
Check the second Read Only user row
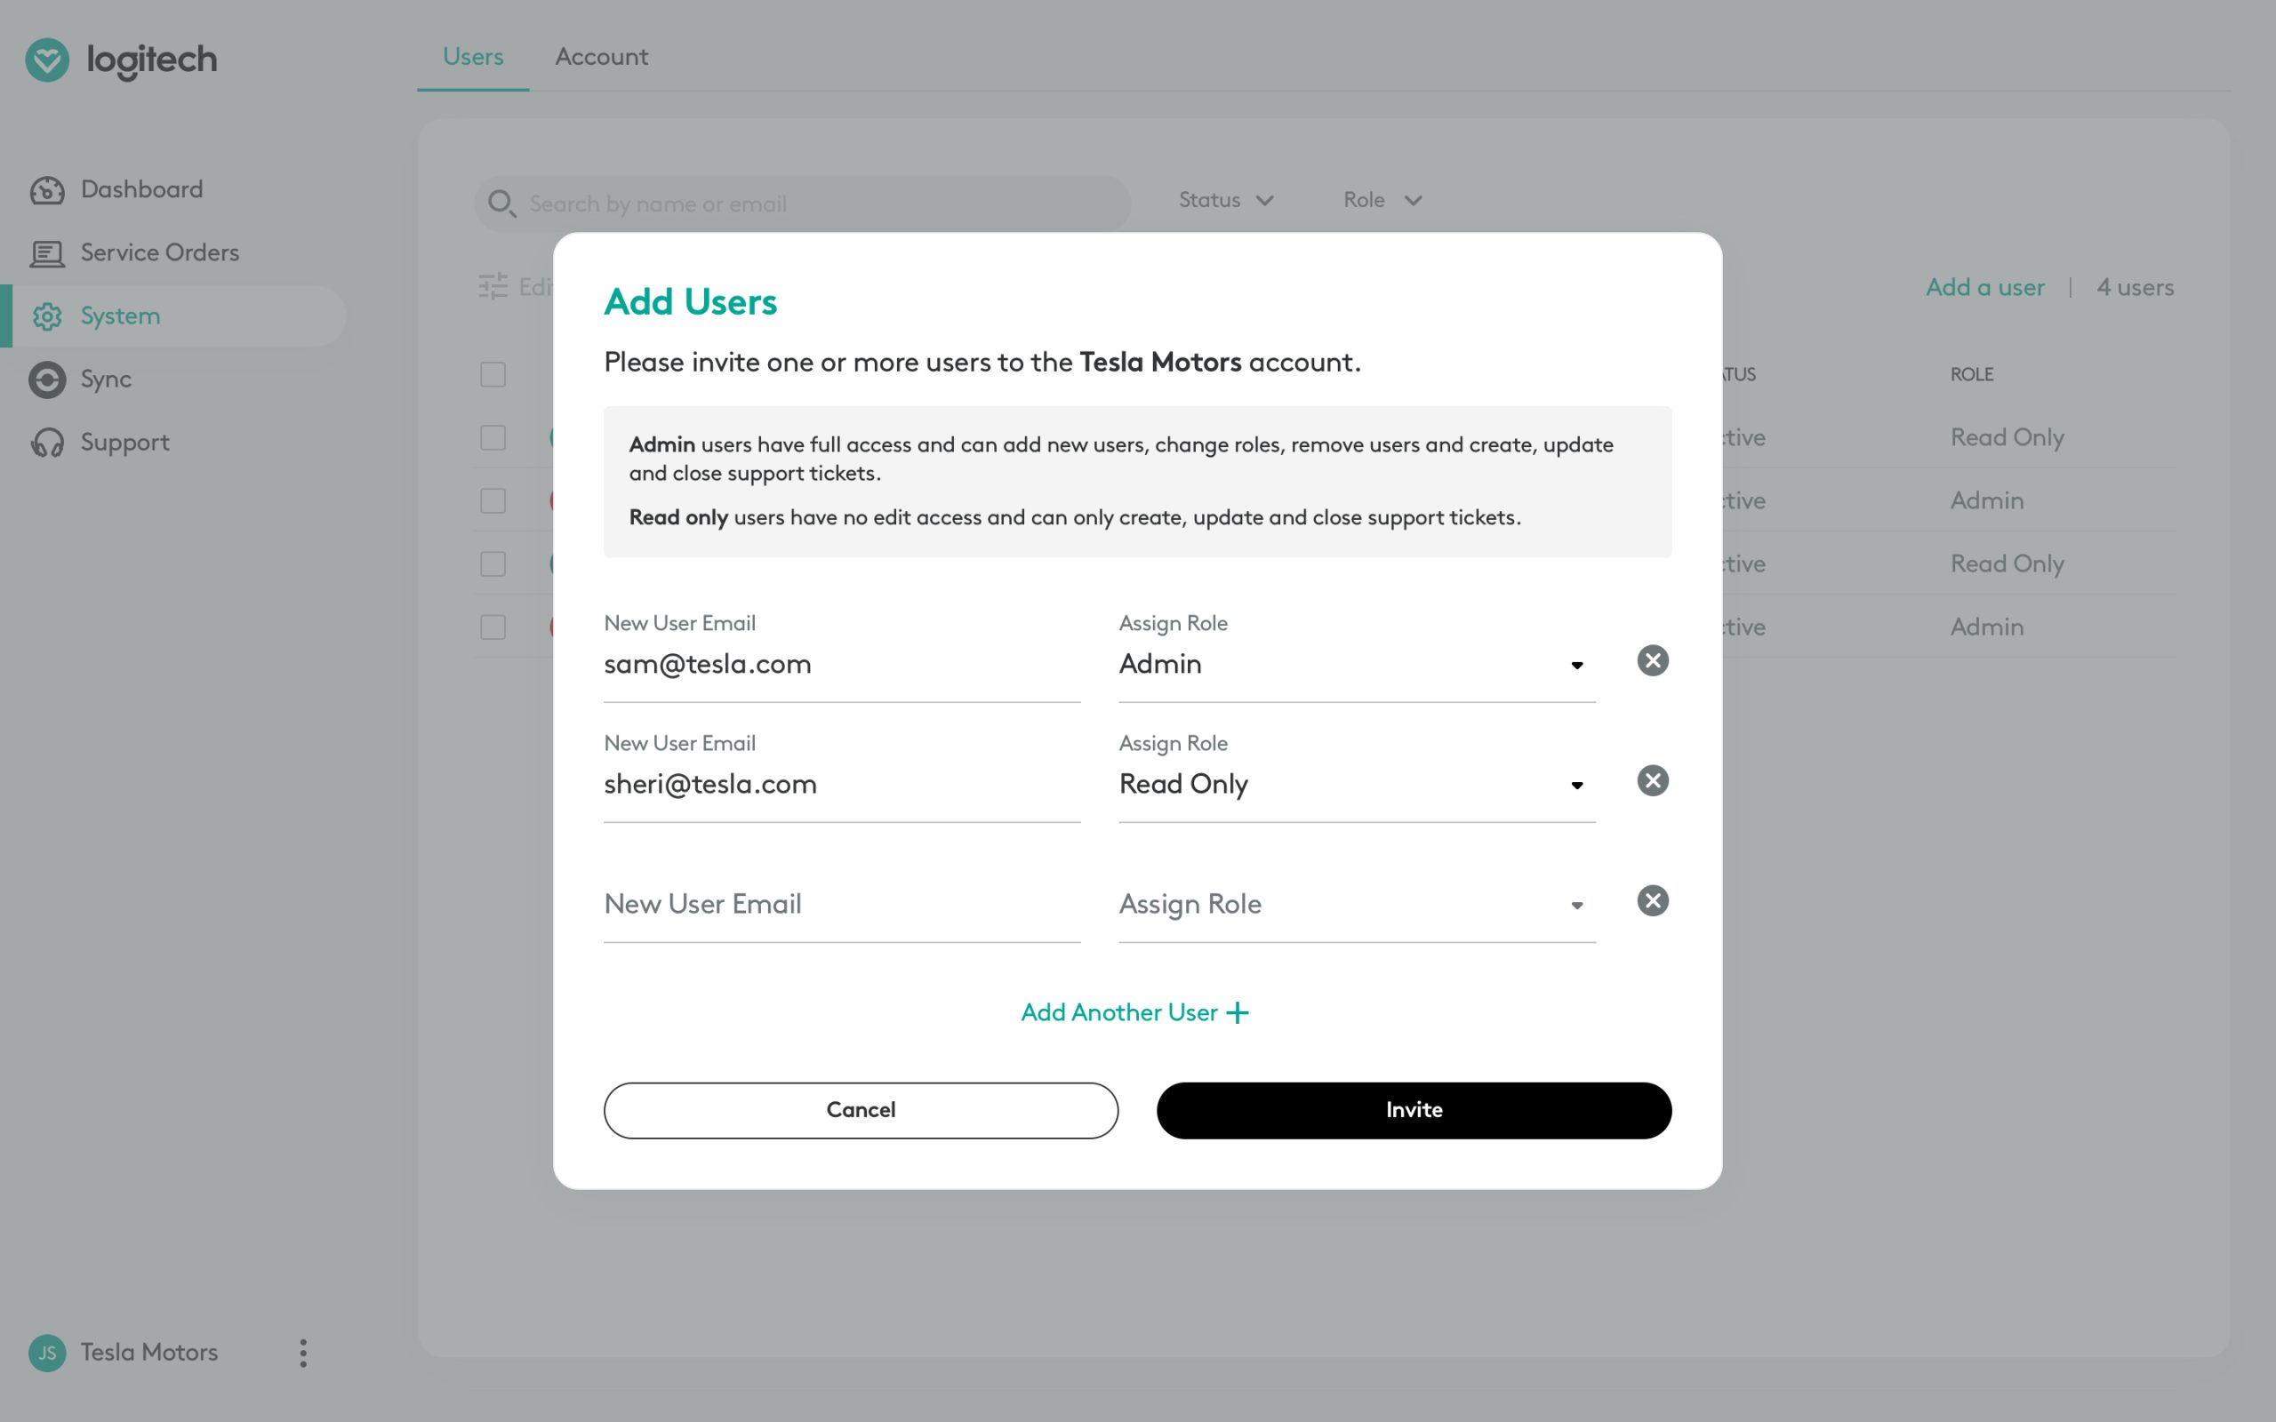coord(493,563)
